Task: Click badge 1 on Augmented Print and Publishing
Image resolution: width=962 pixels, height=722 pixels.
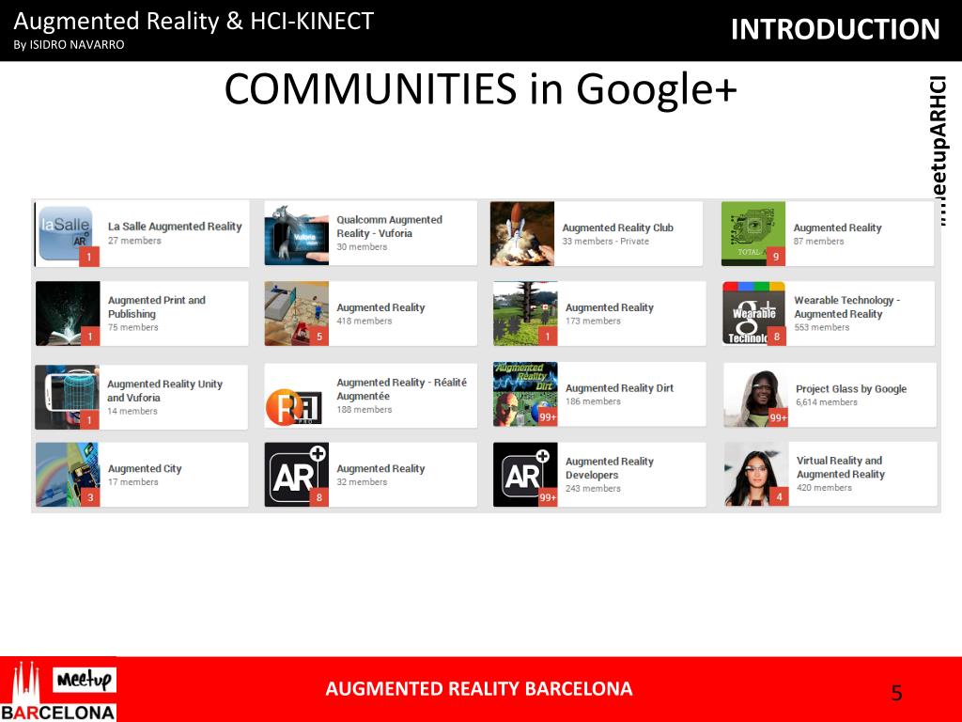Action: coord(90,336)
